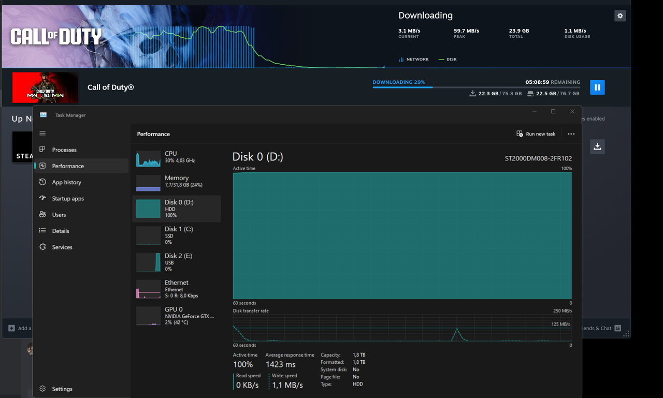This screenshot has height=398, width=663.
Task: Go to Startup apps
Action: [81, 198]
